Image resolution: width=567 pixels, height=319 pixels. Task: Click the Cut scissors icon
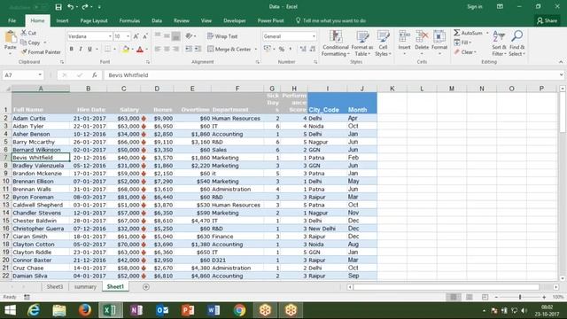click(24, 33)
